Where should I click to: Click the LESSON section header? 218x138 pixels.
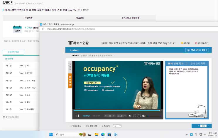pyautogui.click(x=9, y=59)
